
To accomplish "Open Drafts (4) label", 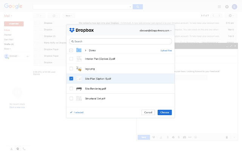I will click(9, 44).
